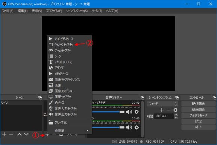Viewport: 217px width, 145px height.
Task: Select 画面キャプチャ source
Action: coord(70,97)
